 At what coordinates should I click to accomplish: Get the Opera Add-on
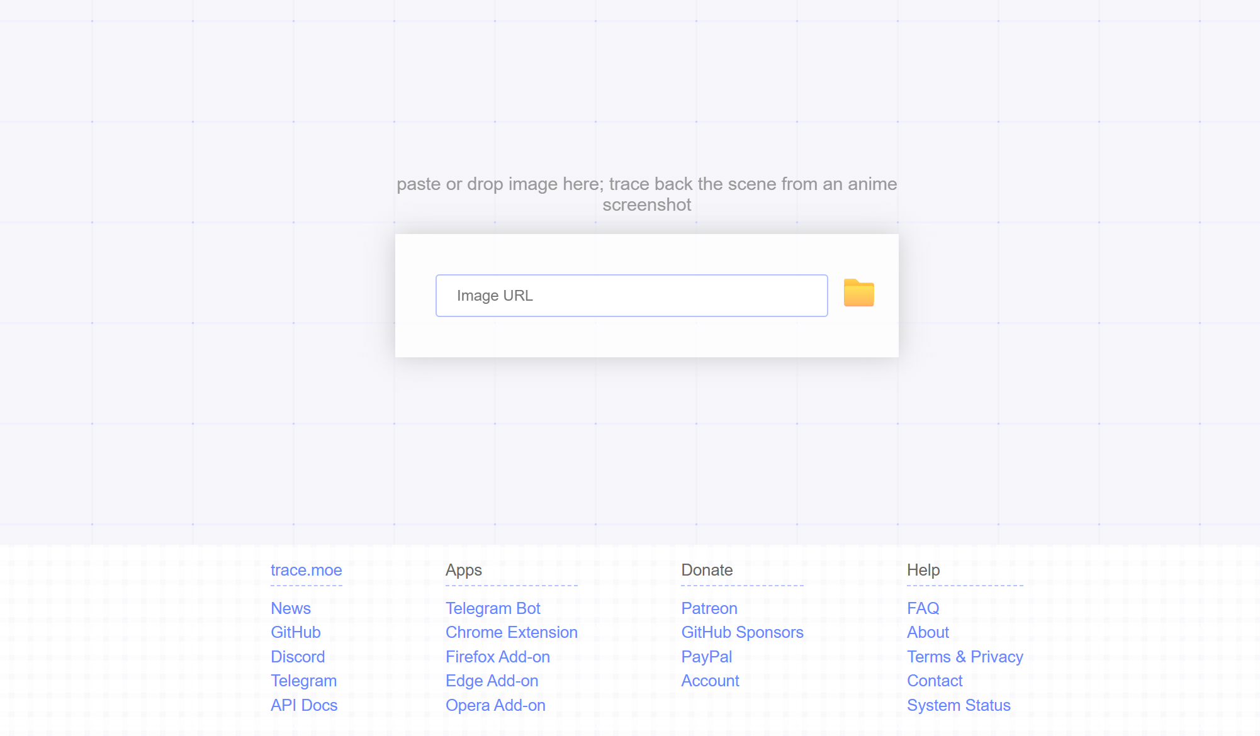[x=495, y=705]
